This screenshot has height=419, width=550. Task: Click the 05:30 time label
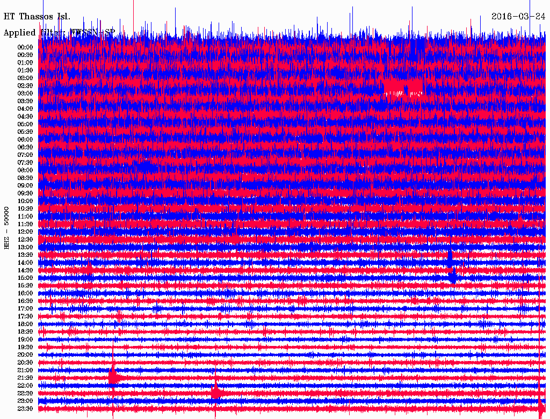(x=25, y=132)
